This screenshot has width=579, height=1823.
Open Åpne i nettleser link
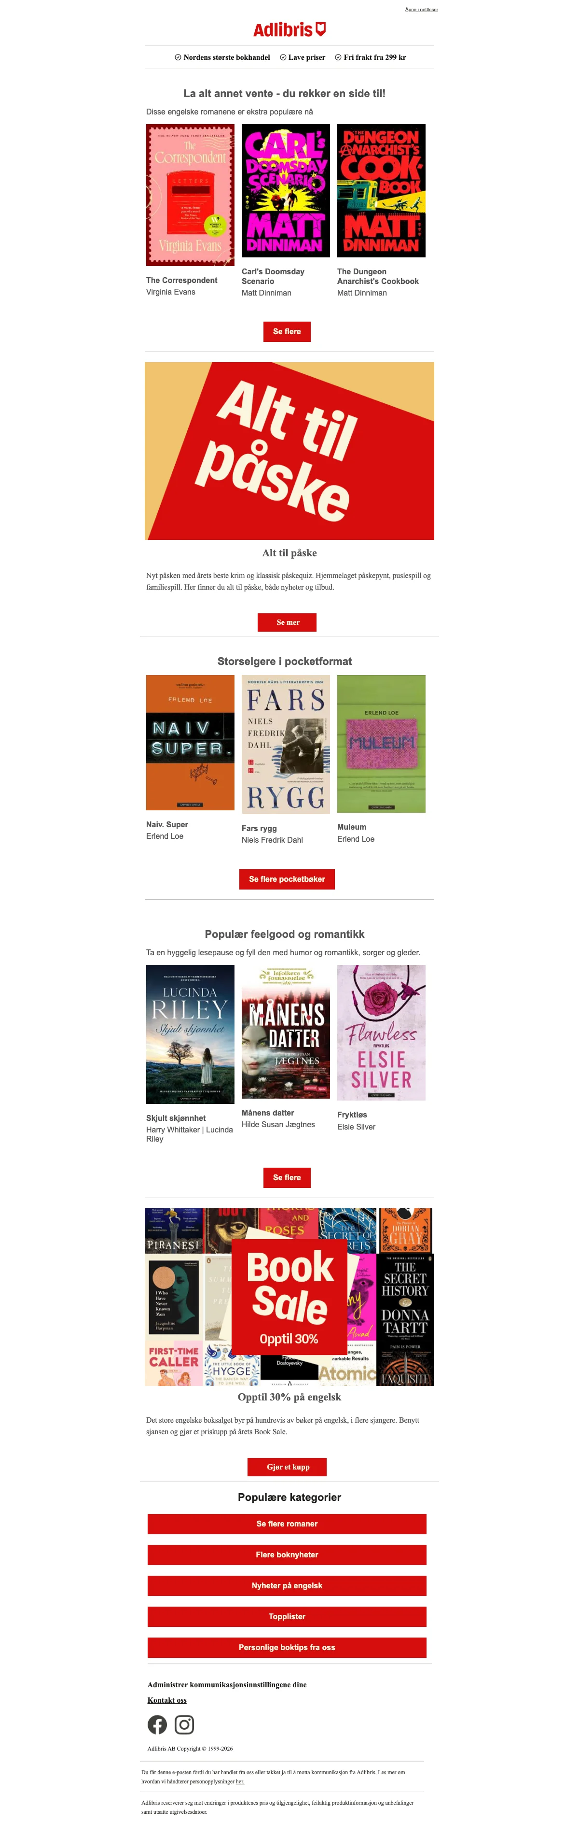click(421, 10)
